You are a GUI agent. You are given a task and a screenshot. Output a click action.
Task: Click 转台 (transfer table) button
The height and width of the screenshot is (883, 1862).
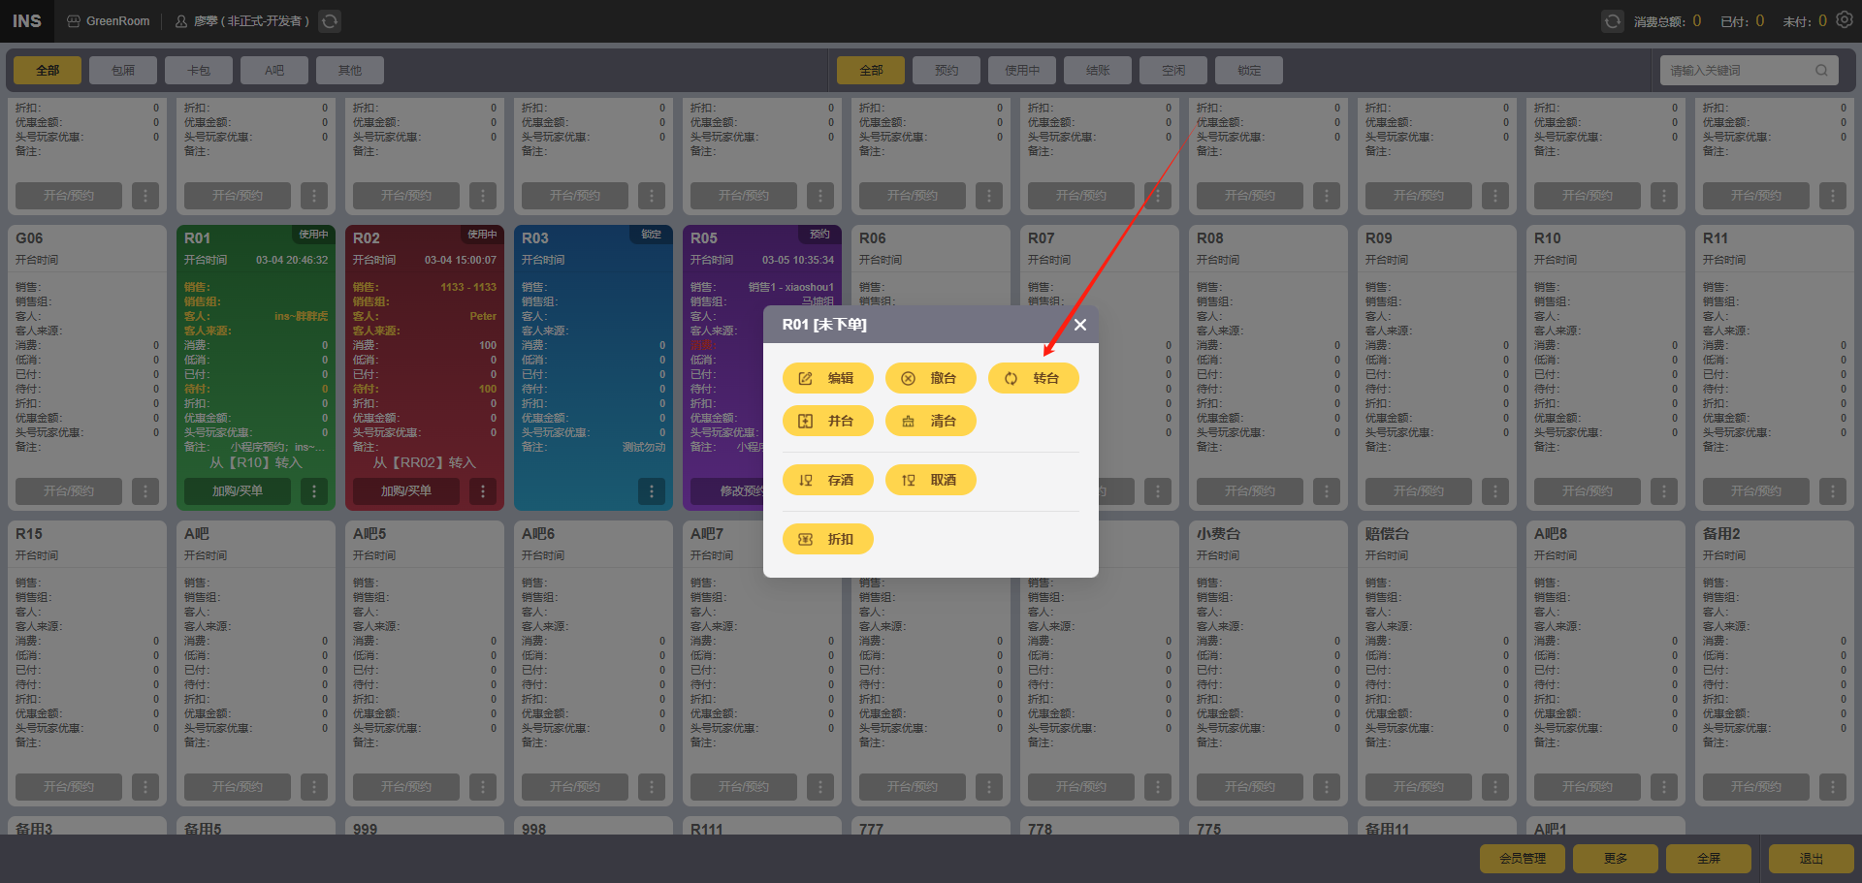(x=1033, y=378)
